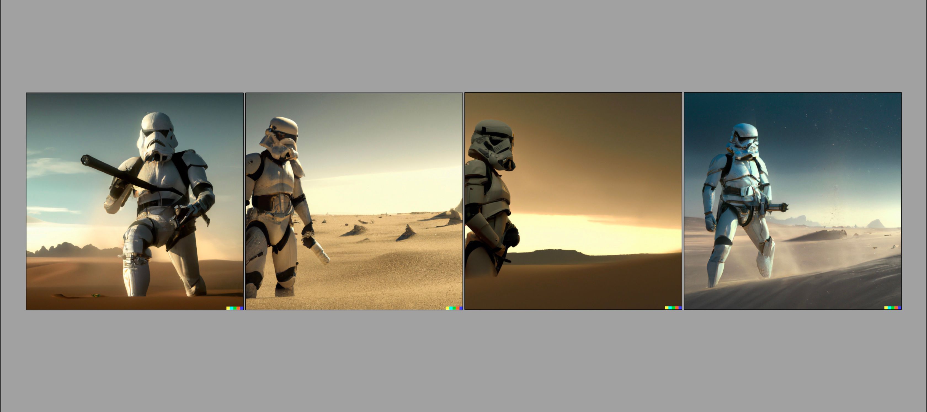Image resolution: width=927 pixels, height=412 pixels.
Task: Click the red square in the second watermark bar
Action: [458, 308]
